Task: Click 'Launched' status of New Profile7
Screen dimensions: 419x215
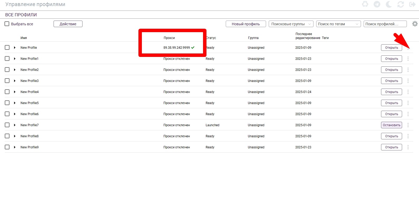Action: coord(213,125)
